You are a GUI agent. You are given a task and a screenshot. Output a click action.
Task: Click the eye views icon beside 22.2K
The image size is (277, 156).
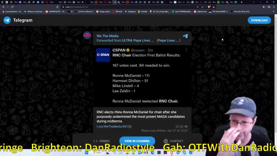(186, 127)
